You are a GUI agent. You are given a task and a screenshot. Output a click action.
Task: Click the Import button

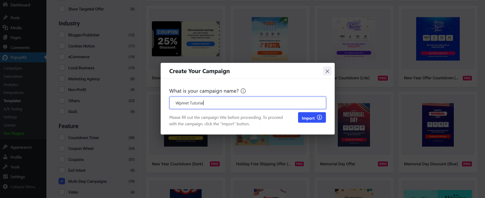click(312, 117)
